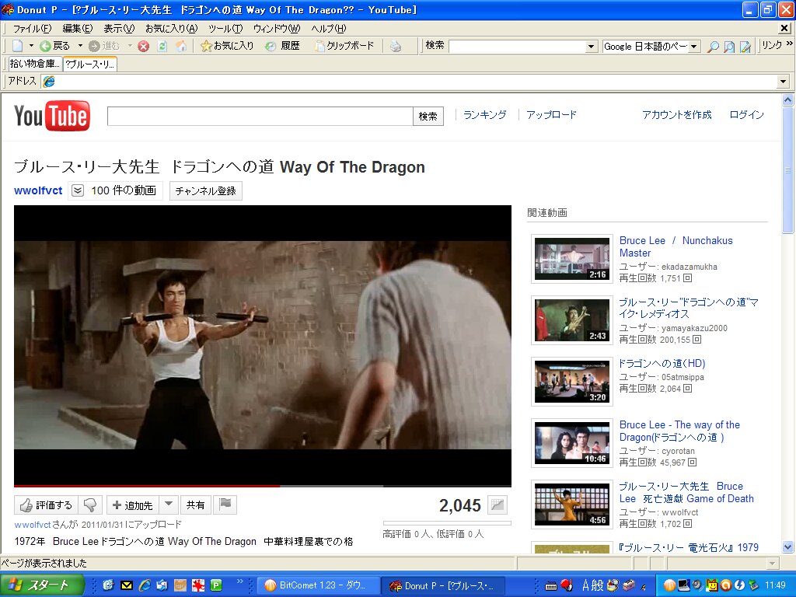
Task: Click the スタート start button
Action: (42, 585)
